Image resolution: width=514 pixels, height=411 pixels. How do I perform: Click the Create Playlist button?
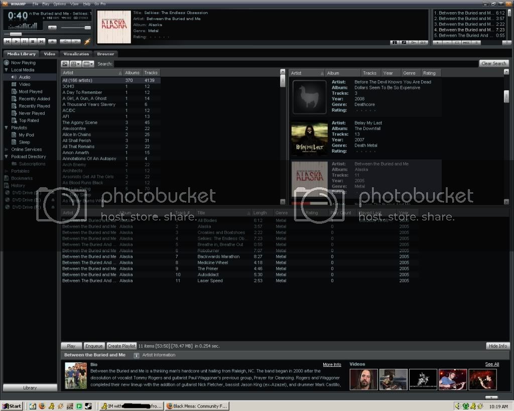[121, 346]
